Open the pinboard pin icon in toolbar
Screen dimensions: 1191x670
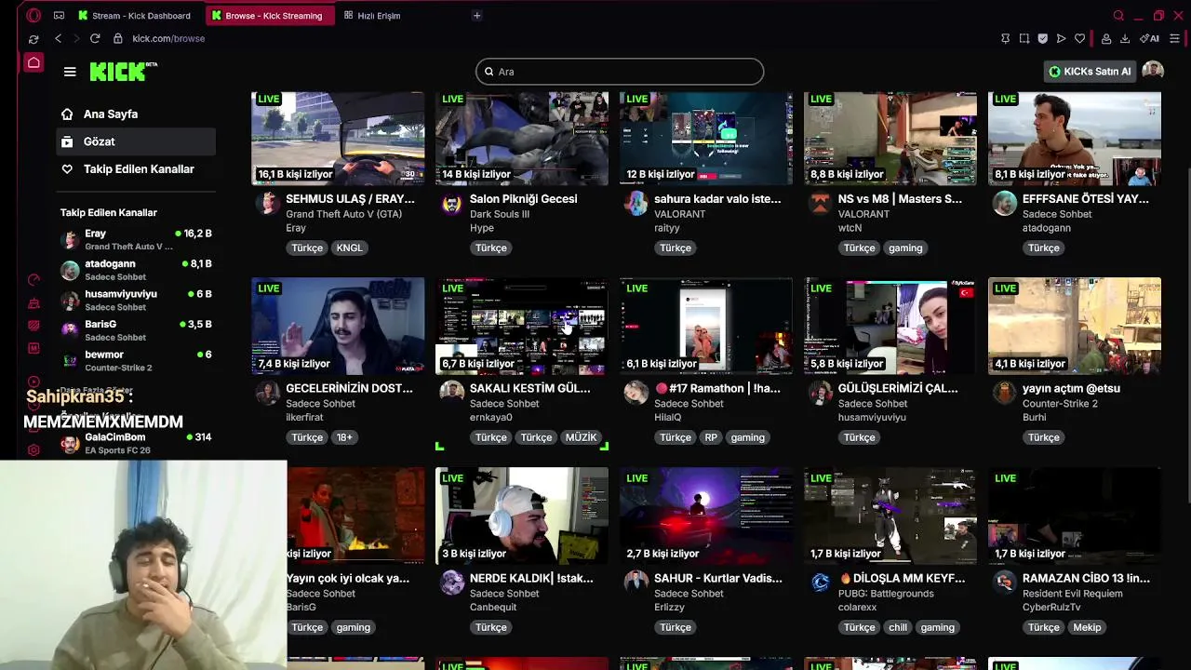pos(1005,38)
